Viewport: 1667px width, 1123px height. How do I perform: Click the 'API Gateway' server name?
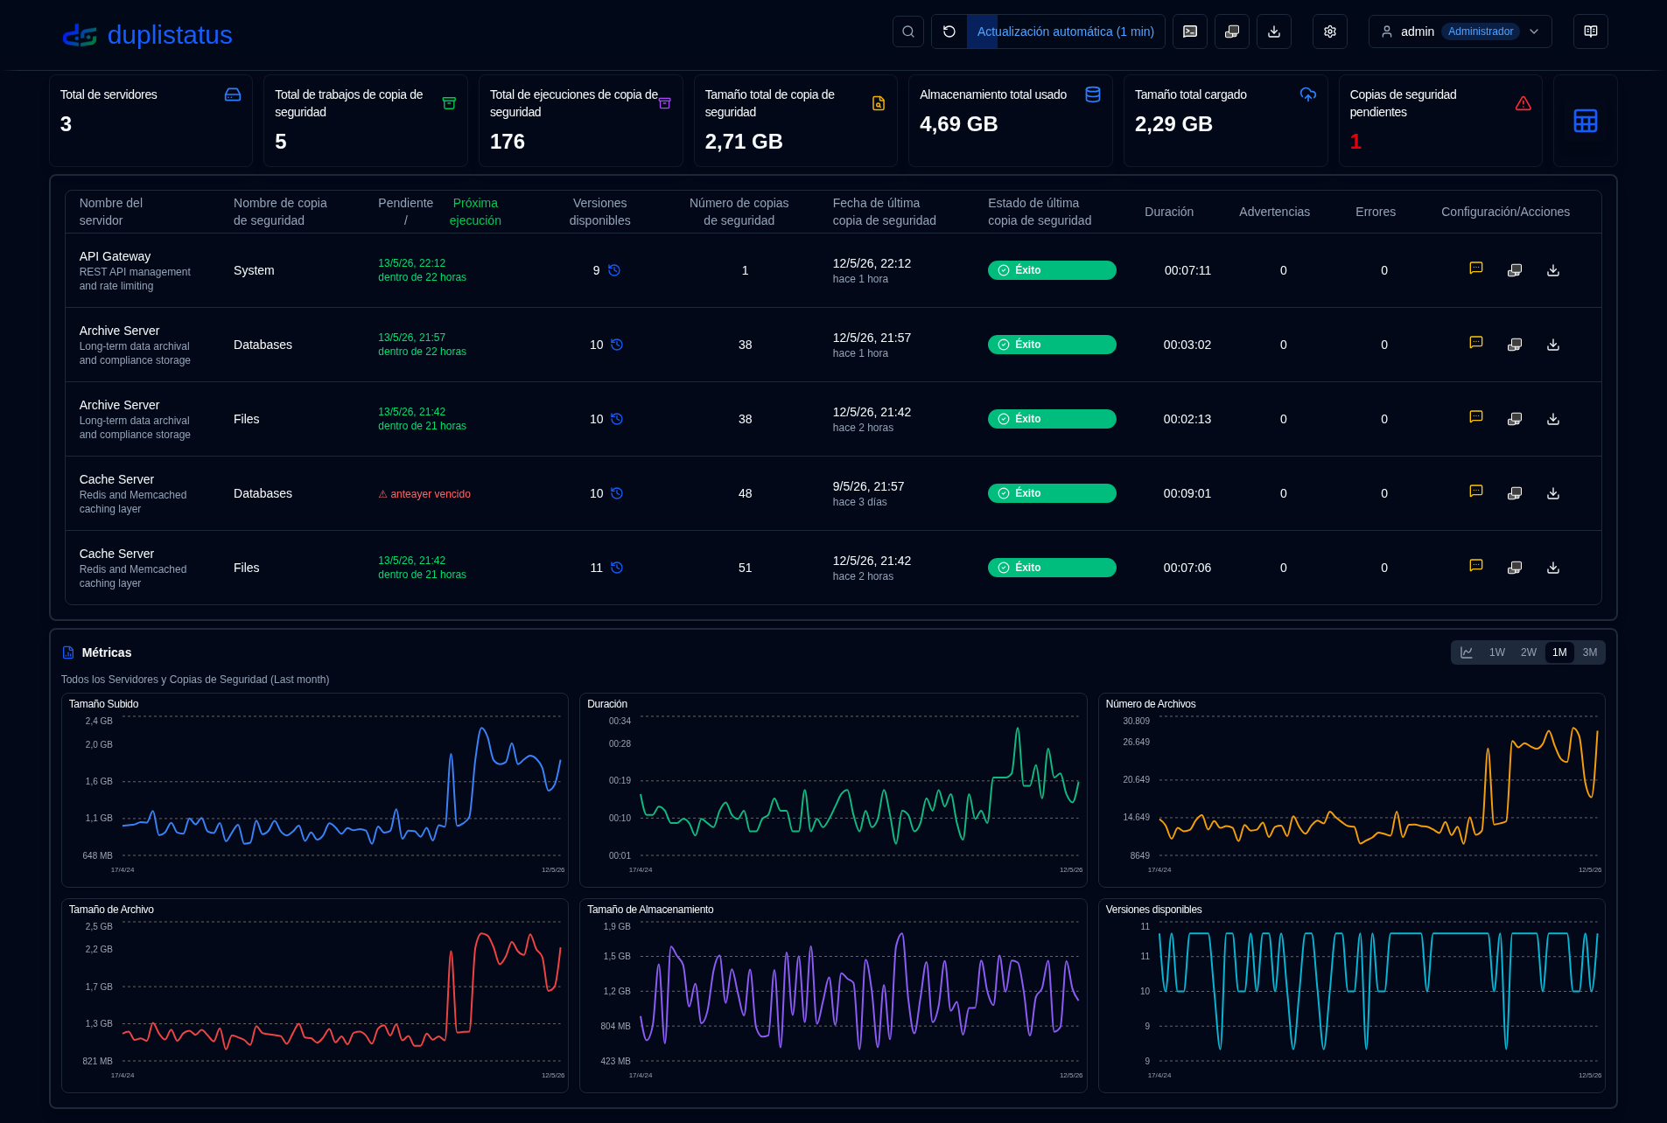point(115,256)
